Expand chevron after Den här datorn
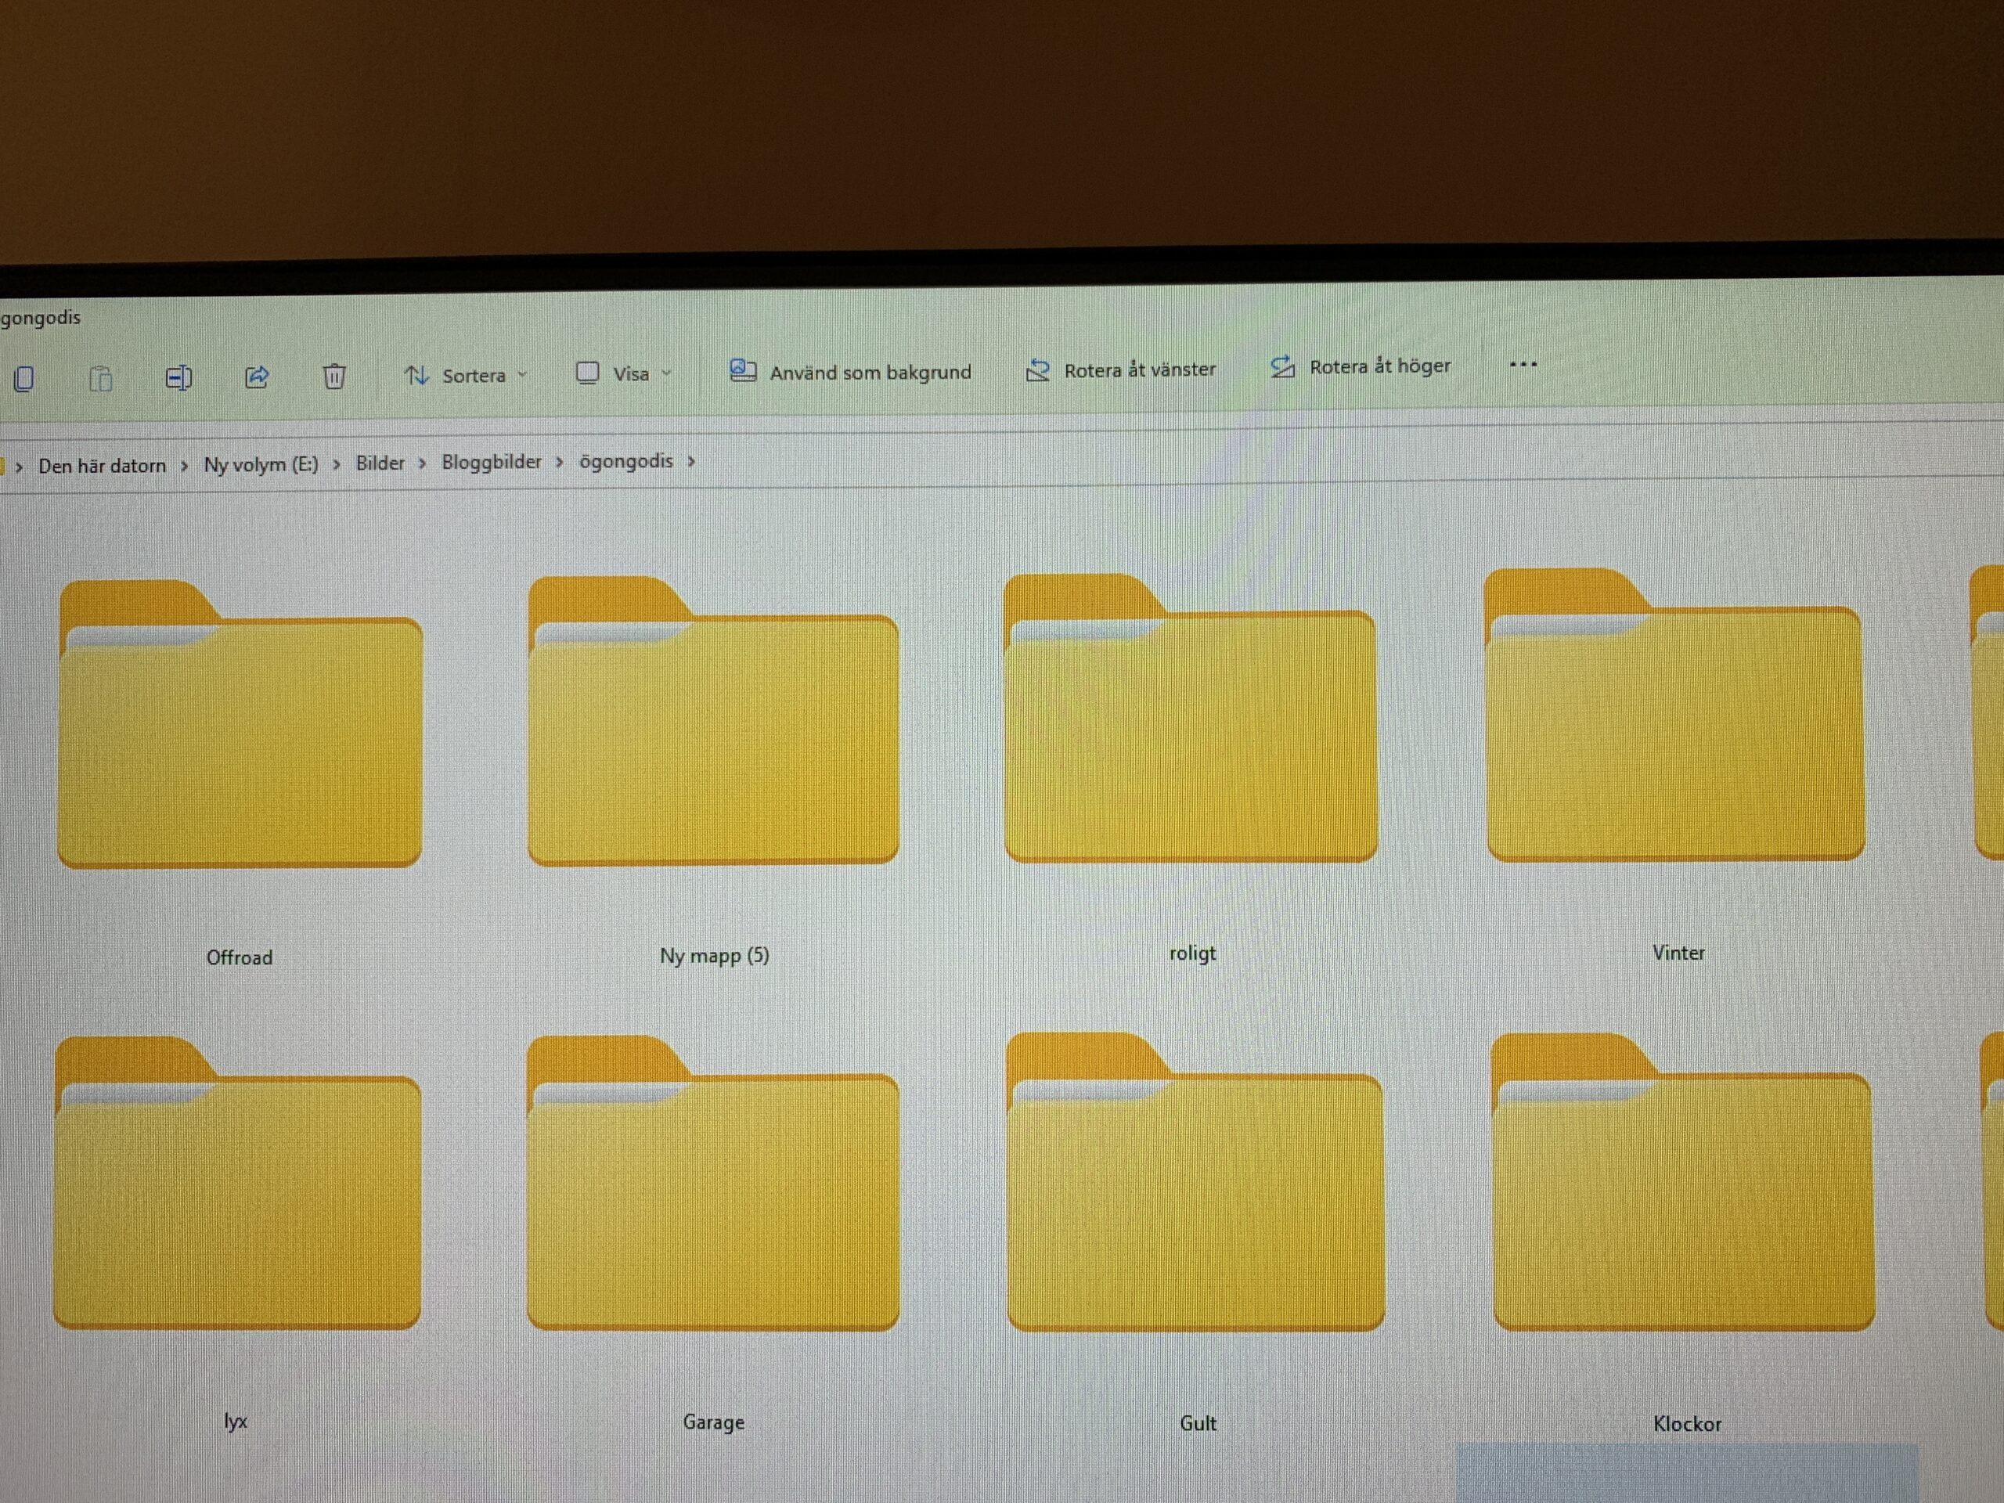The width and height of the screenshot is (2004, 1503). [x=185, y=467]
